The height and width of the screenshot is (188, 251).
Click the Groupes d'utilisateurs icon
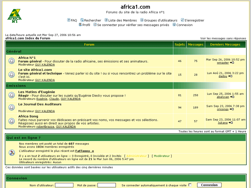click(x=142, y=20)
